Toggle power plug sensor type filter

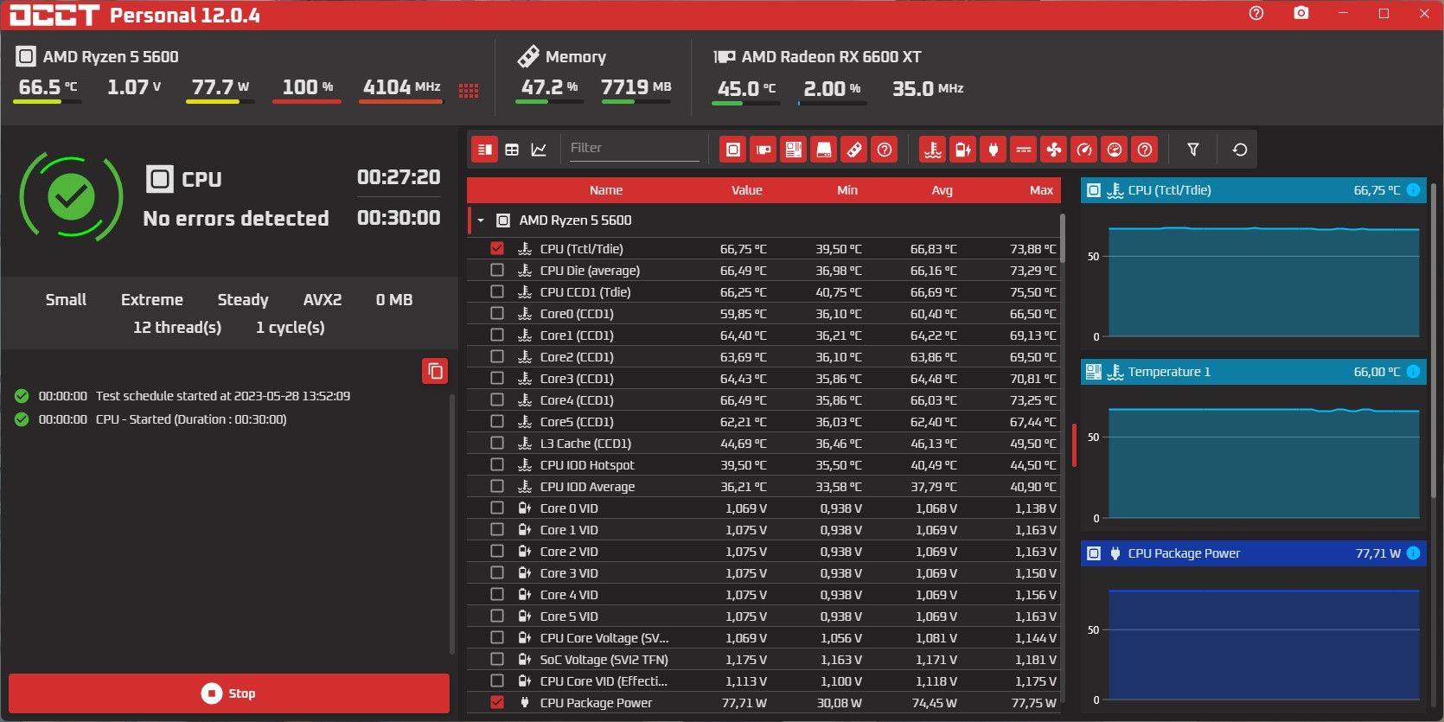994,150
